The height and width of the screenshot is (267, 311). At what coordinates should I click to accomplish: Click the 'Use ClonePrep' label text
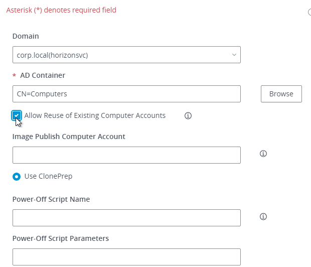[48, 176]
